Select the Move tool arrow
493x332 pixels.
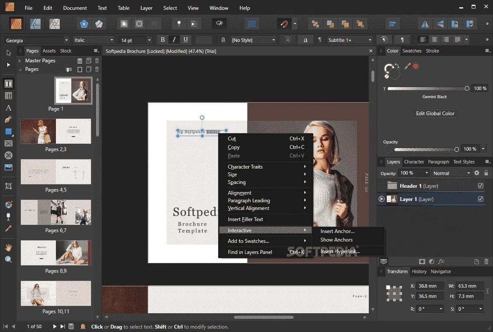coord(9,53)
